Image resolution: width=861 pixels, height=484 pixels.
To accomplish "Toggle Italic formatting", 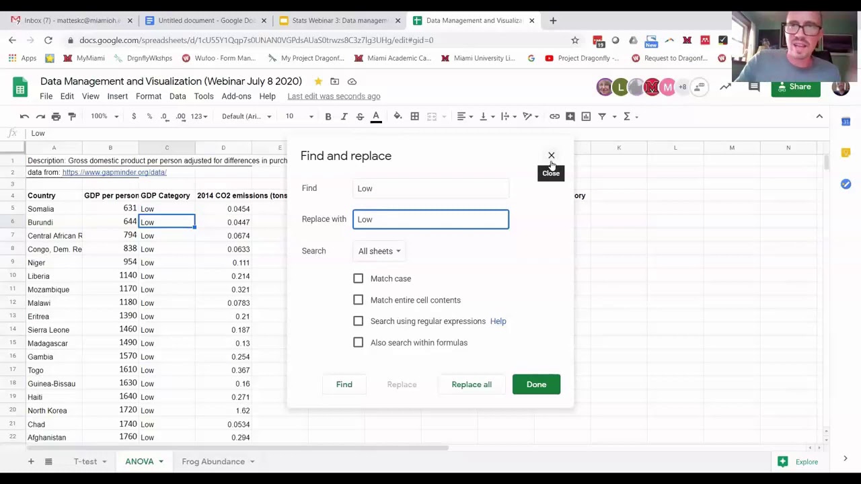I will (344, 116).
